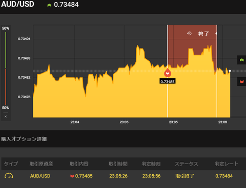Click the header rate 0.73484
The width and height of the screenshot is (246, 188).
pyautogui.click(x=66, y=5)
